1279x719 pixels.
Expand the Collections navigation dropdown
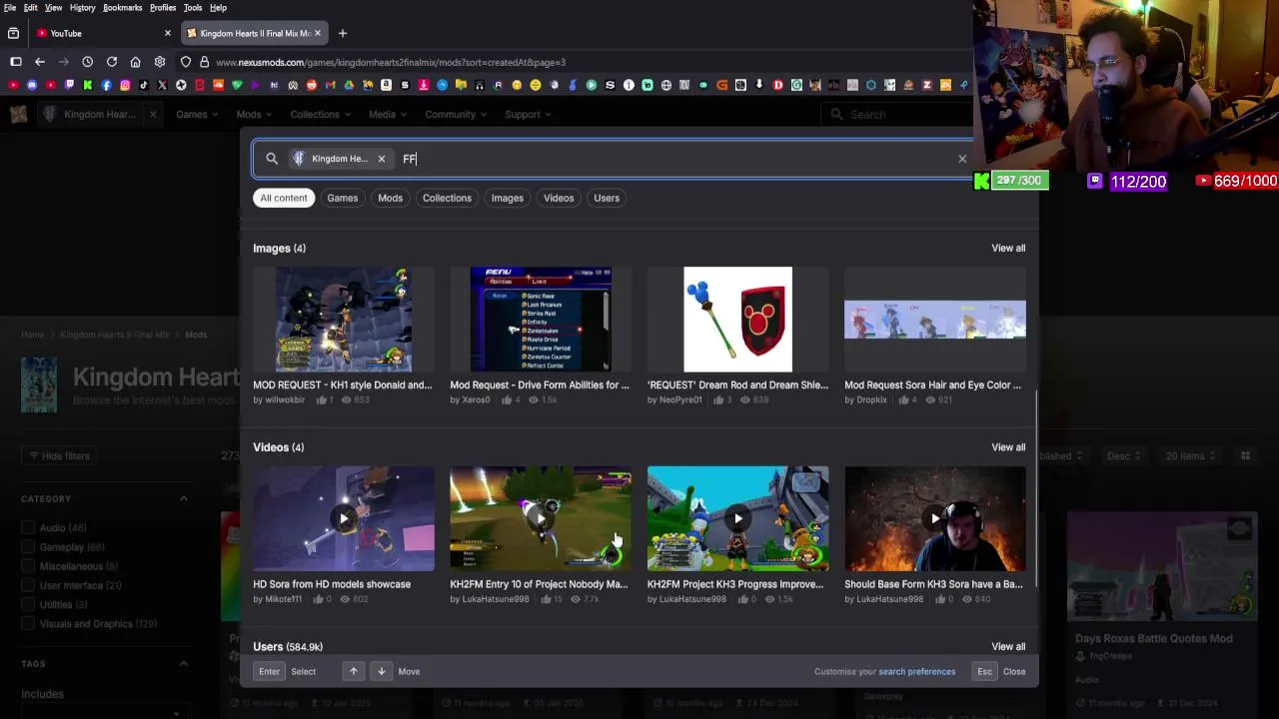[320, 114]
